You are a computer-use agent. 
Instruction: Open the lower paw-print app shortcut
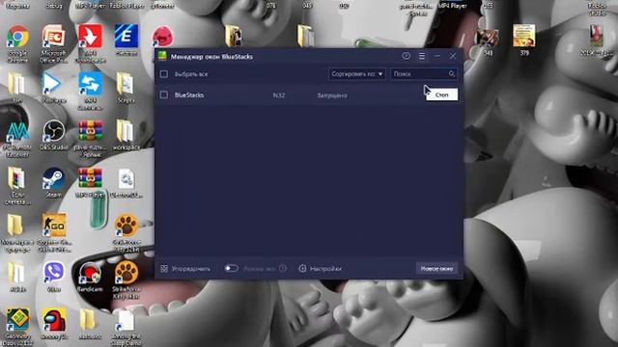126,273
